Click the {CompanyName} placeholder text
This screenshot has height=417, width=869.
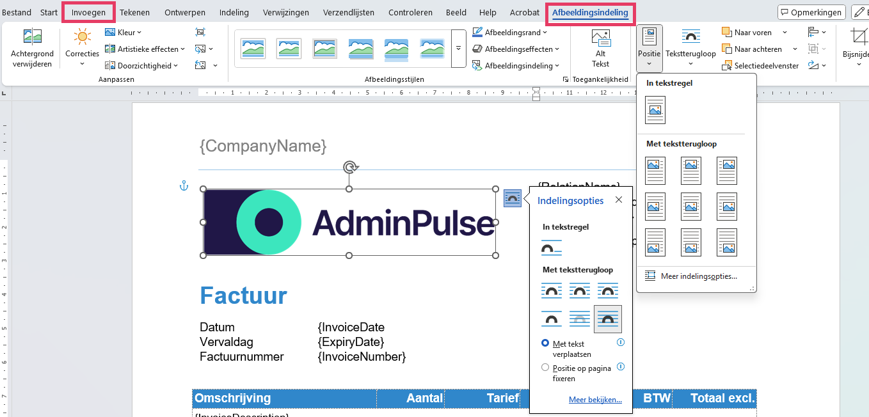click(263, 146)
